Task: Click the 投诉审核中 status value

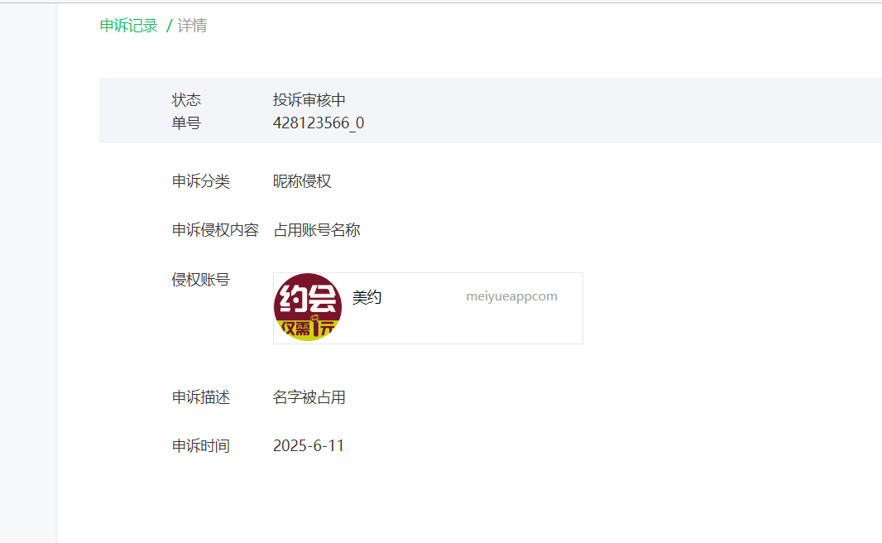Action: (309, 100)
